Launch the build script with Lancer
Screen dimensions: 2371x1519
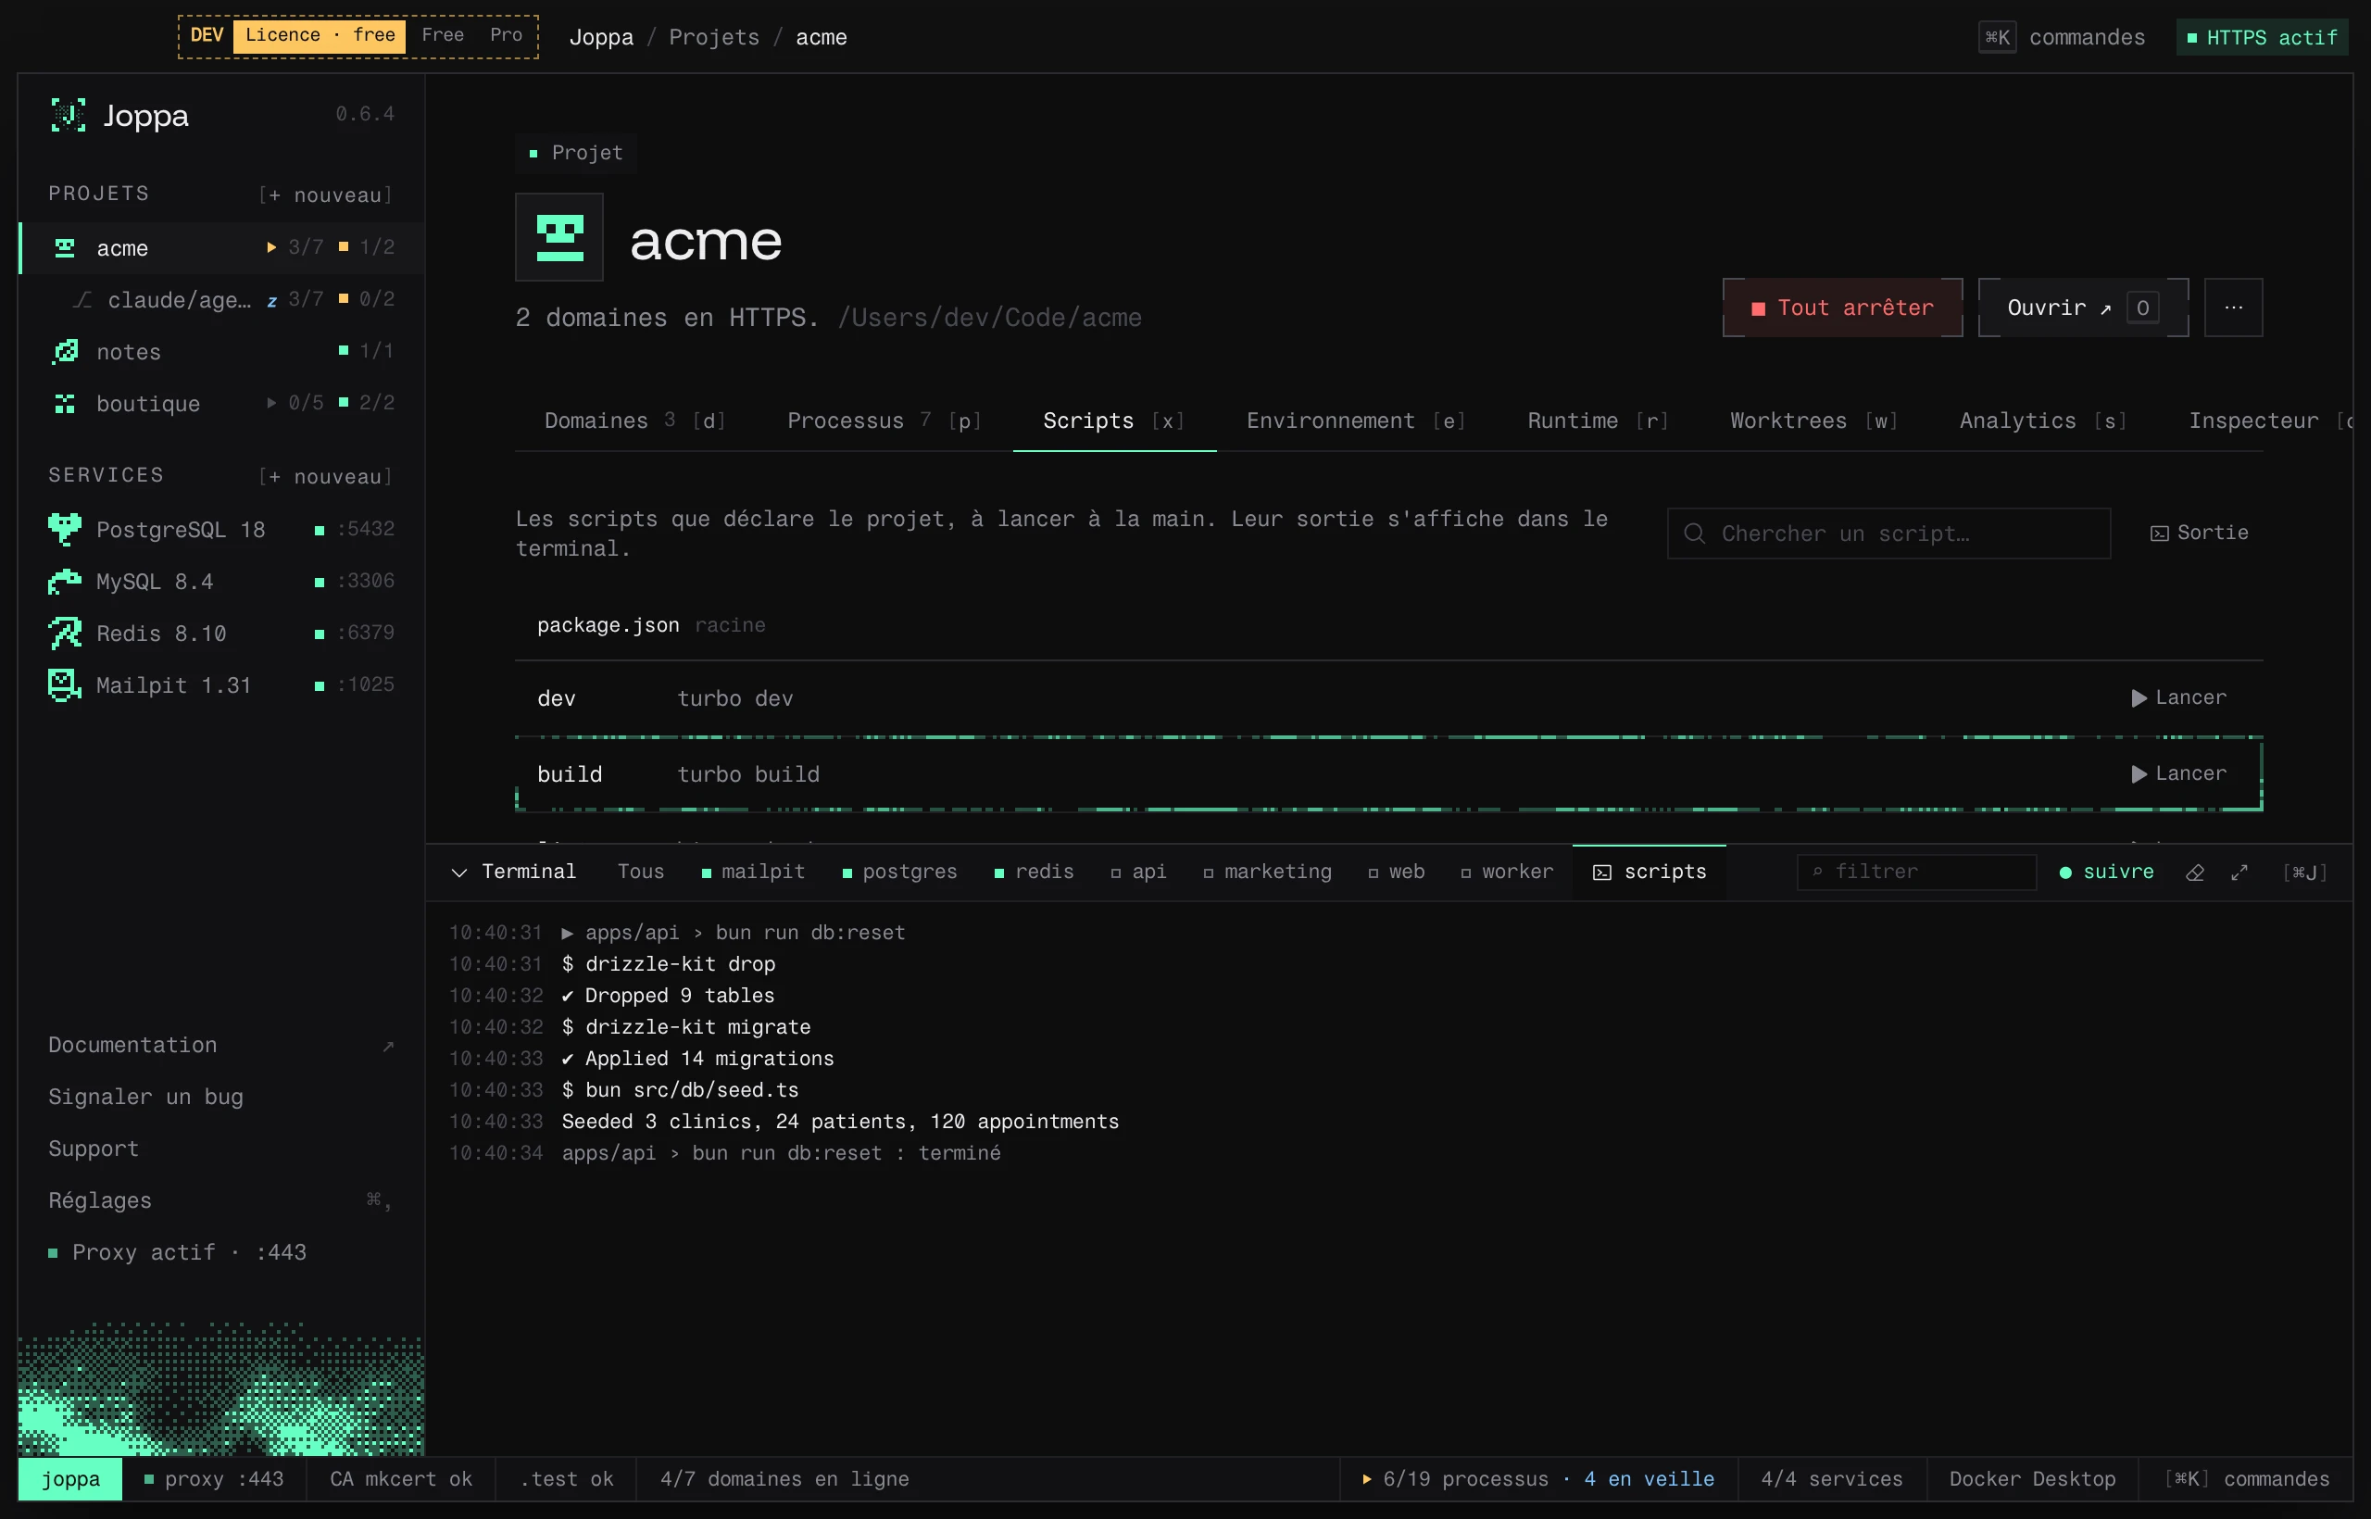point(2178,774)
